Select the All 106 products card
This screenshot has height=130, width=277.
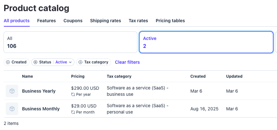point(70,42)
